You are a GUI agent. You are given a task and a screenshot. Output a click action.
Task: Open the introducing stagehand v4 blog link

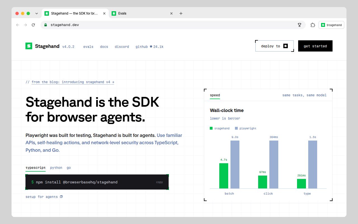[x=73, y=82]
